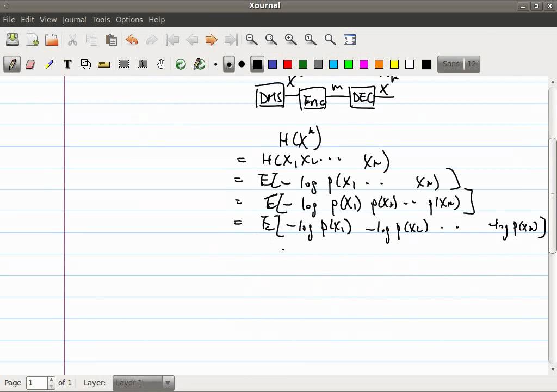Toggle fullscreen mode
The height and width of the screenshot is (392, 557).
click(x=350, y=40)
